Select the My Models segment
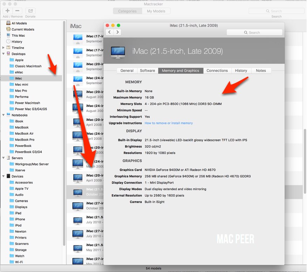 pyautogui.click(x=156, y=11)
